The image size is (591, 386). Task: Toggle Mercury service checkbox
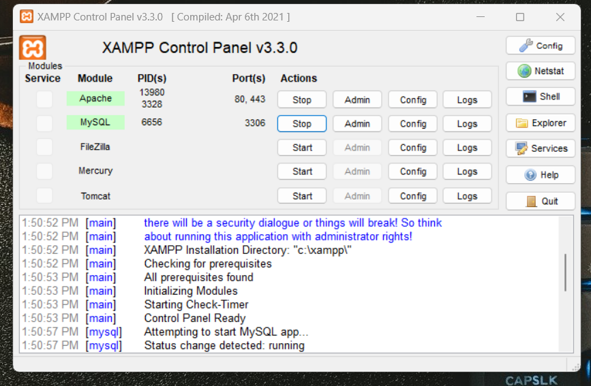point(44,171)
